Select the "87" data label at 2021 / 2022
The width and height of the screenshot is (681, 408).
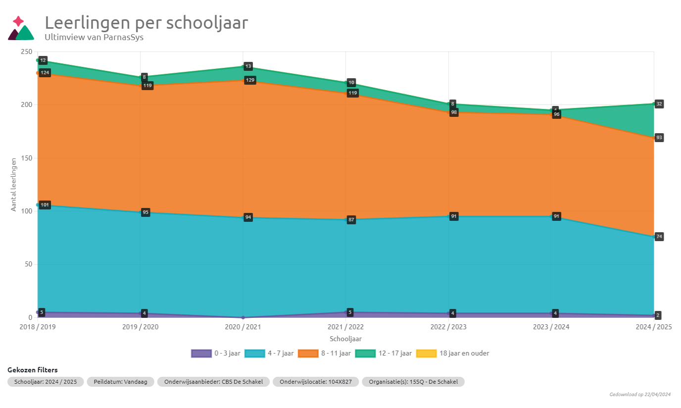click(x=351, y=219)
